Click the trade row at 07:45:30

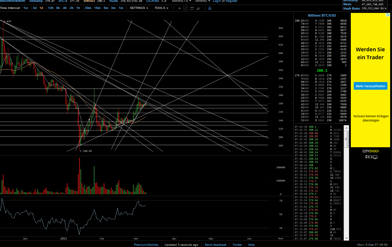coord(319,126)
